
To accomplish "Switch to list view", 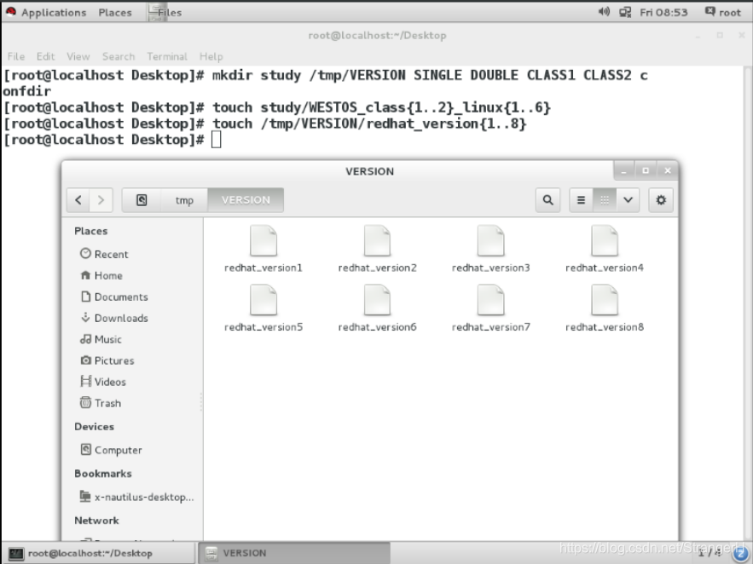I will point(581,200).
